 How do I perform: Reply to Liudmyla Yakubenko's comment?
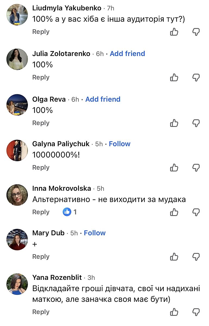(41, 32)
